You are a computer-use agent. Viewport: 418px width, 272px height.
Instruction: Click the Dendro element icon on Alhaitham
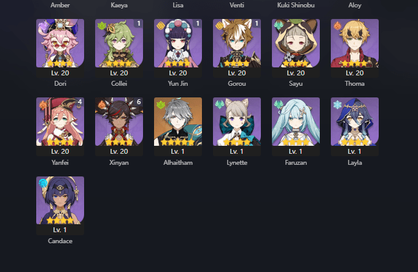tap(161, 105)
